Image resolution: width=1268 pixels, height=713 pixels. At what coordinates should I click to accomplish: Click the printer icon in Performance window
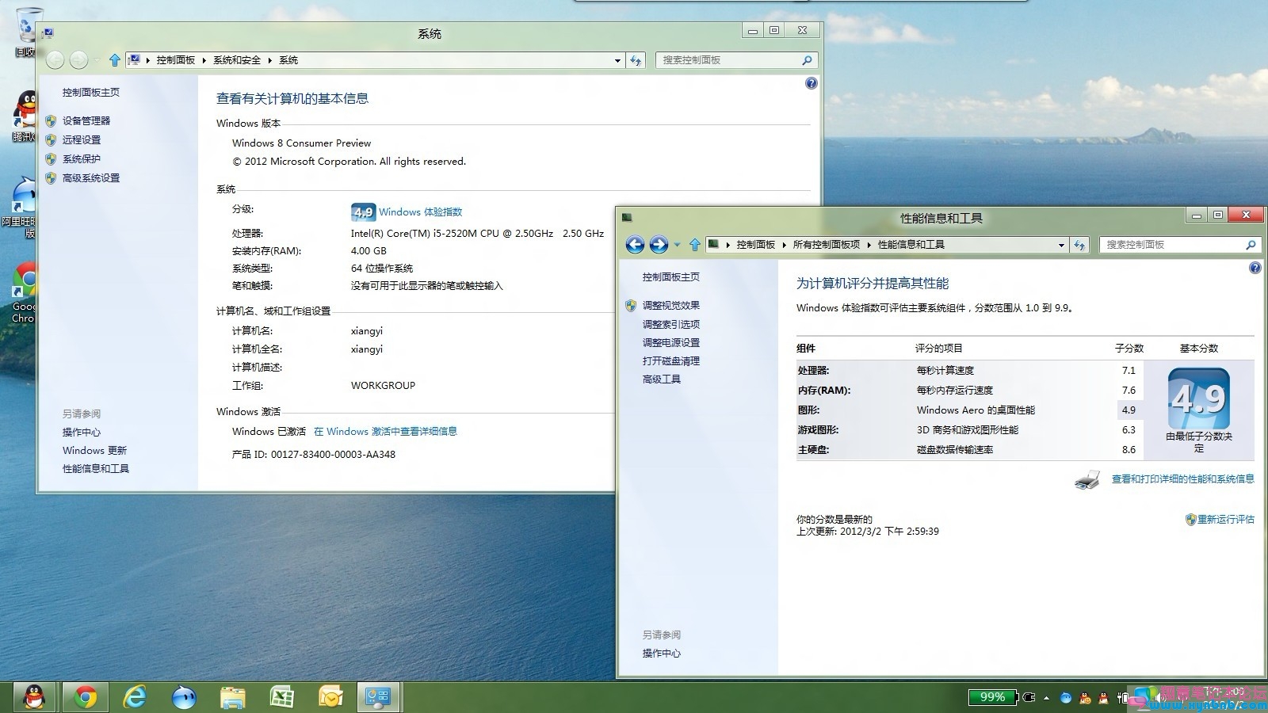tap(1087, 479)
